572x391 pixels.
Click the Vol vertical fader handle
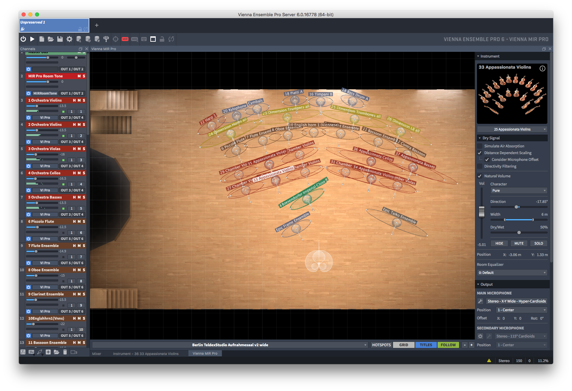pyautogui.click(x=482, y=212)
